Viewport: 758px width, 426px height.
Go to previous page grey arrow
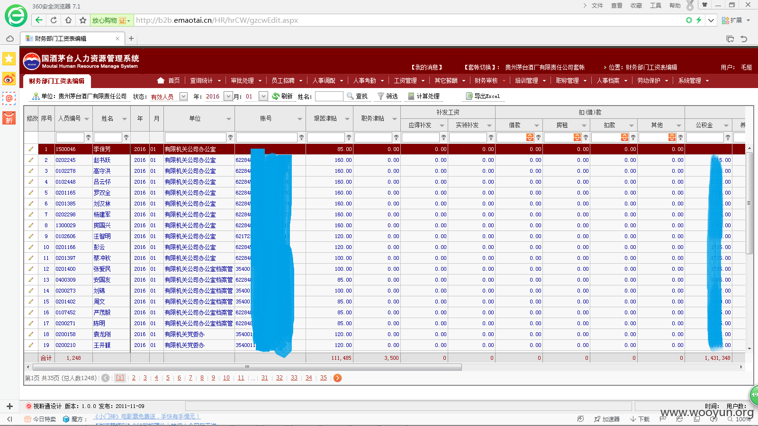click(x=105, y=378)
